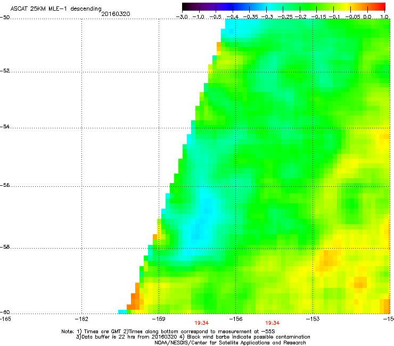Click the -0.5 color bar label
Screen dimensions: 394x346
(x=215, y=17)
